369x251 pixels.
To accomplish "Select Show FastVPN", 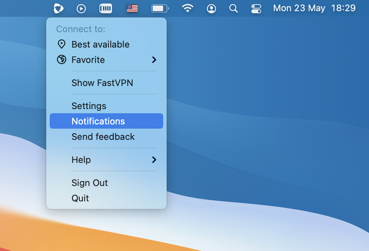I will (x=106, y=83).
